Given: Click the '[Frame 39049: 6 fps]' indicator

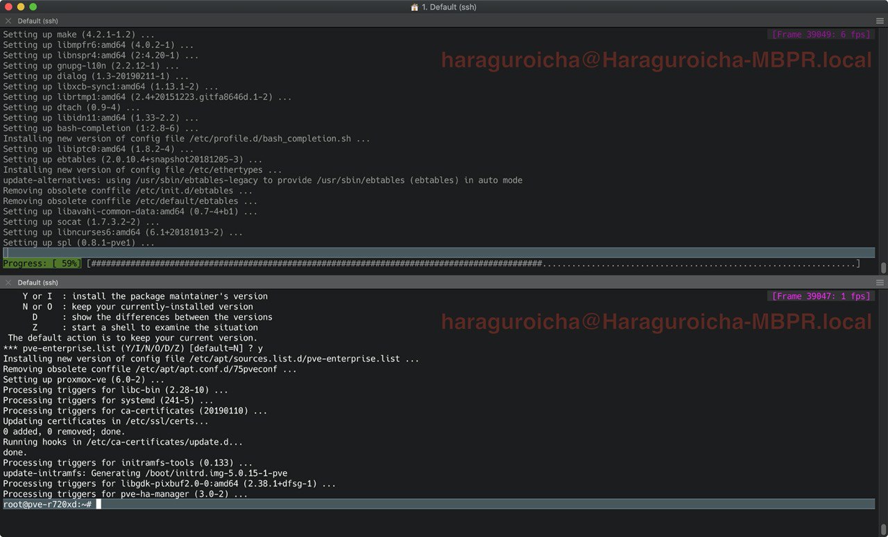Looking at the screenshot, I should tap(821, 34).
